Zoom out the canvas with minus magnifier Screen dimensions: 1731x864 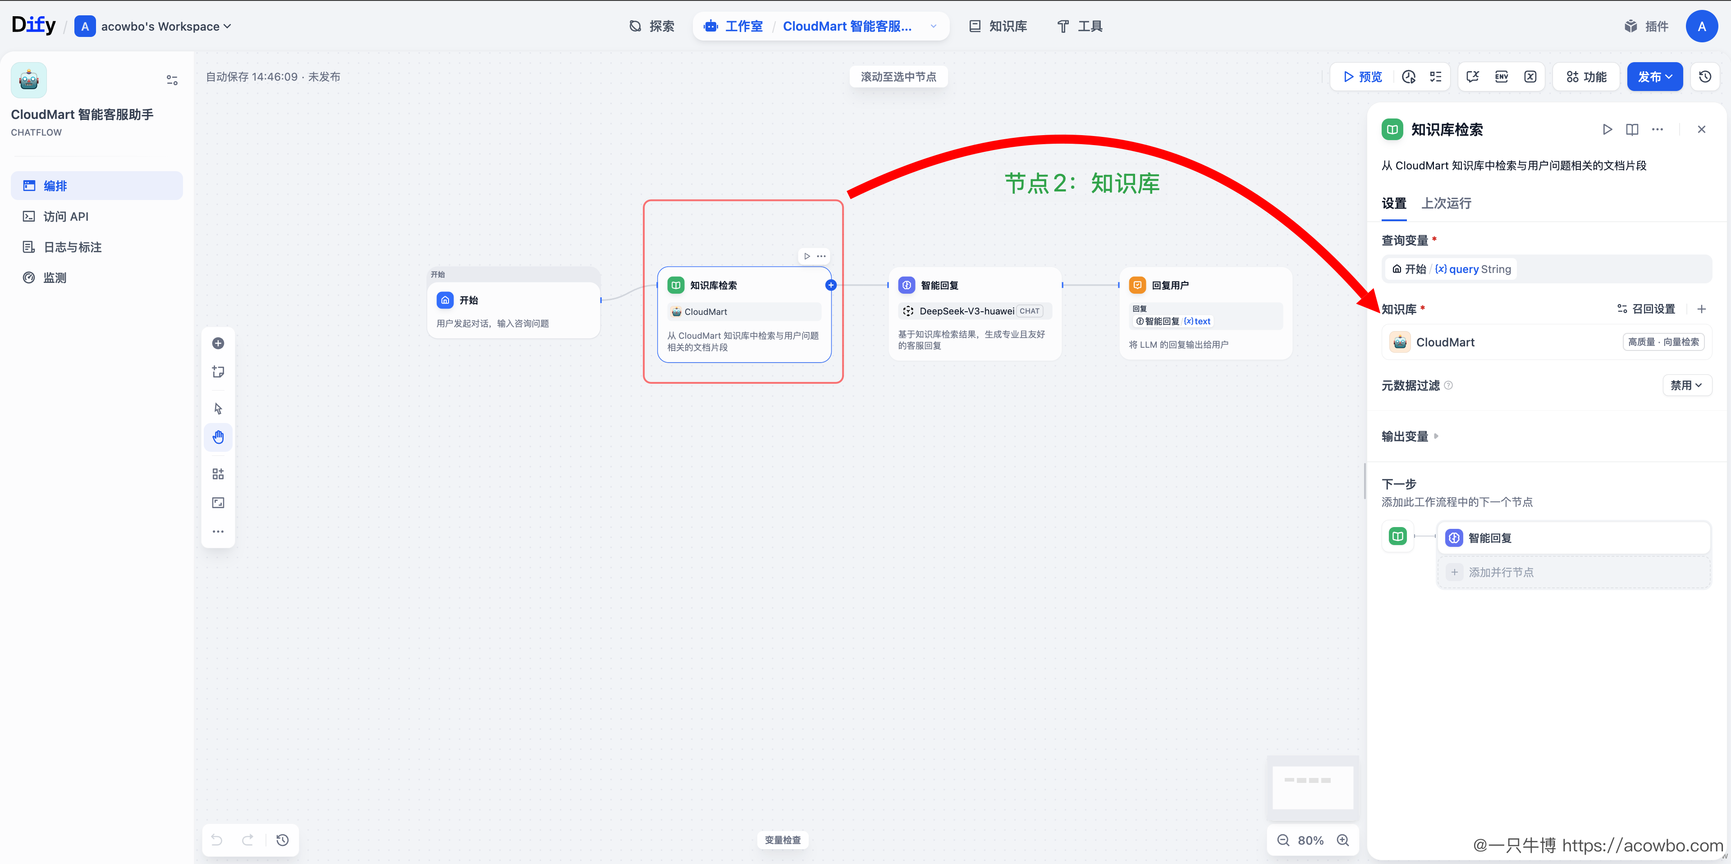1283,840
